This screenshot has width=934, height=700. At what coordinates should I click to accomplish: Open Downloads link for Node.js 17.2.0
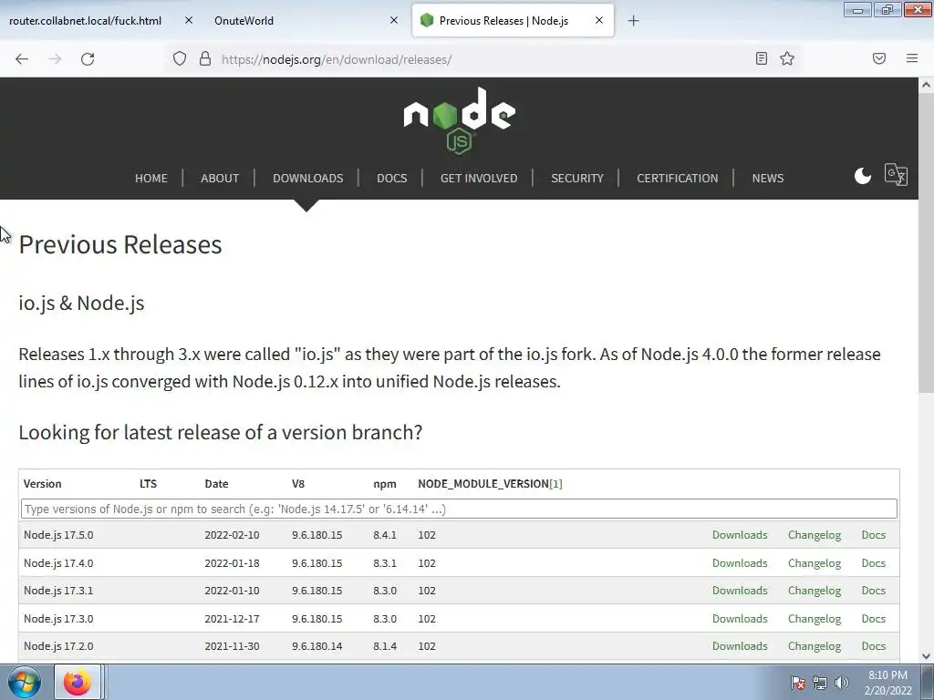pos(740,646)
